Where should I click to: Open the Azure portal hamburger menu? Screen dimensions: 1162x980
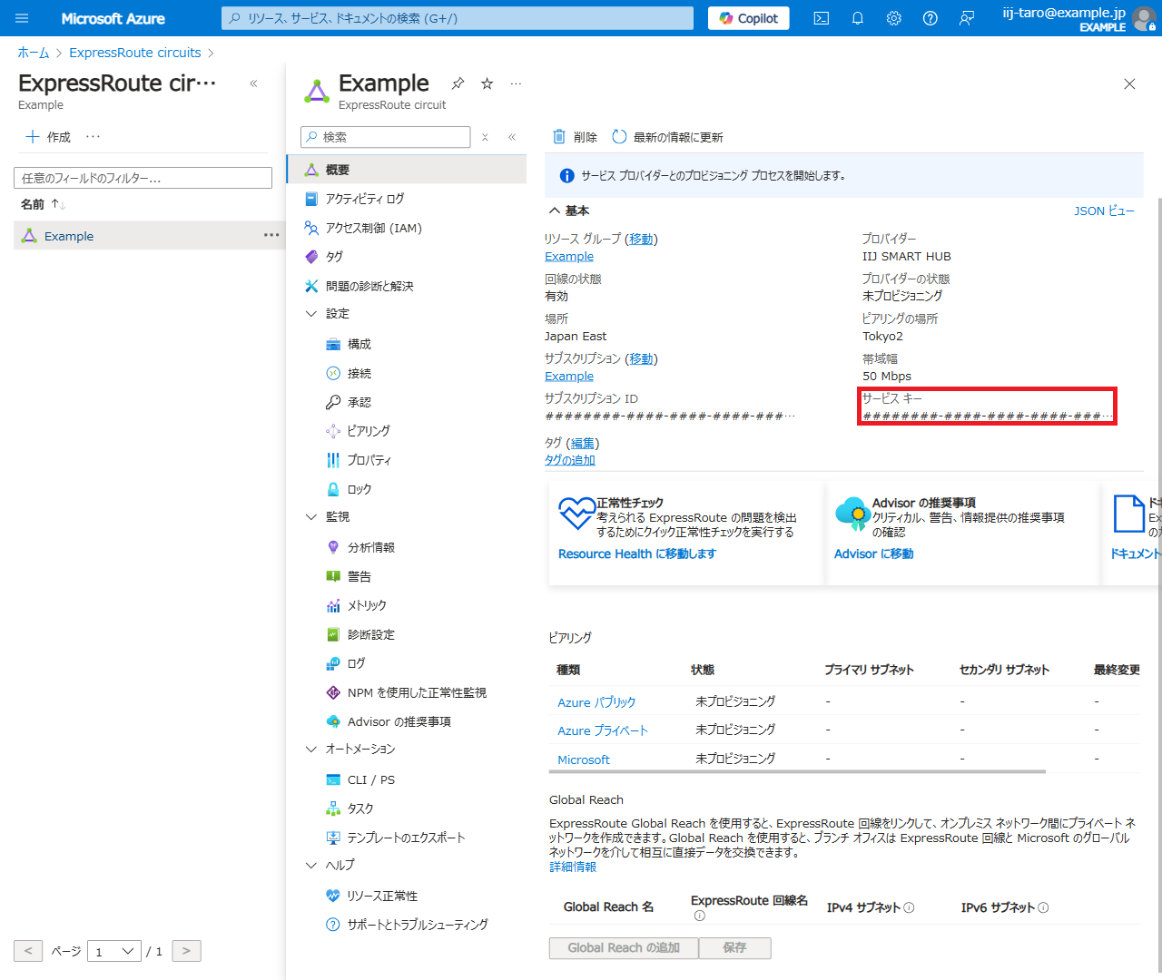click(x=22, y=18)
